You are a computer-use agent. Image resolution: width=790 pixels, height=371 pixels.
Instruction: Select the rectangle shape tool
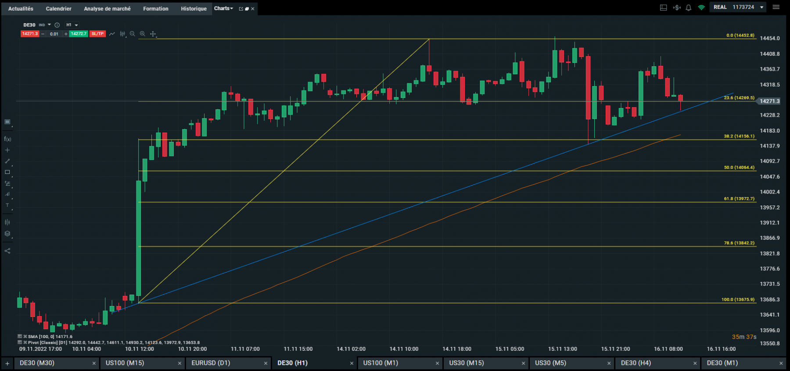click(7, 172)
